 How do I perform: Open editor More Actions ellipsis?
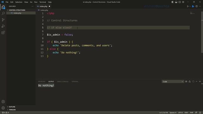(x=200, y=6)
